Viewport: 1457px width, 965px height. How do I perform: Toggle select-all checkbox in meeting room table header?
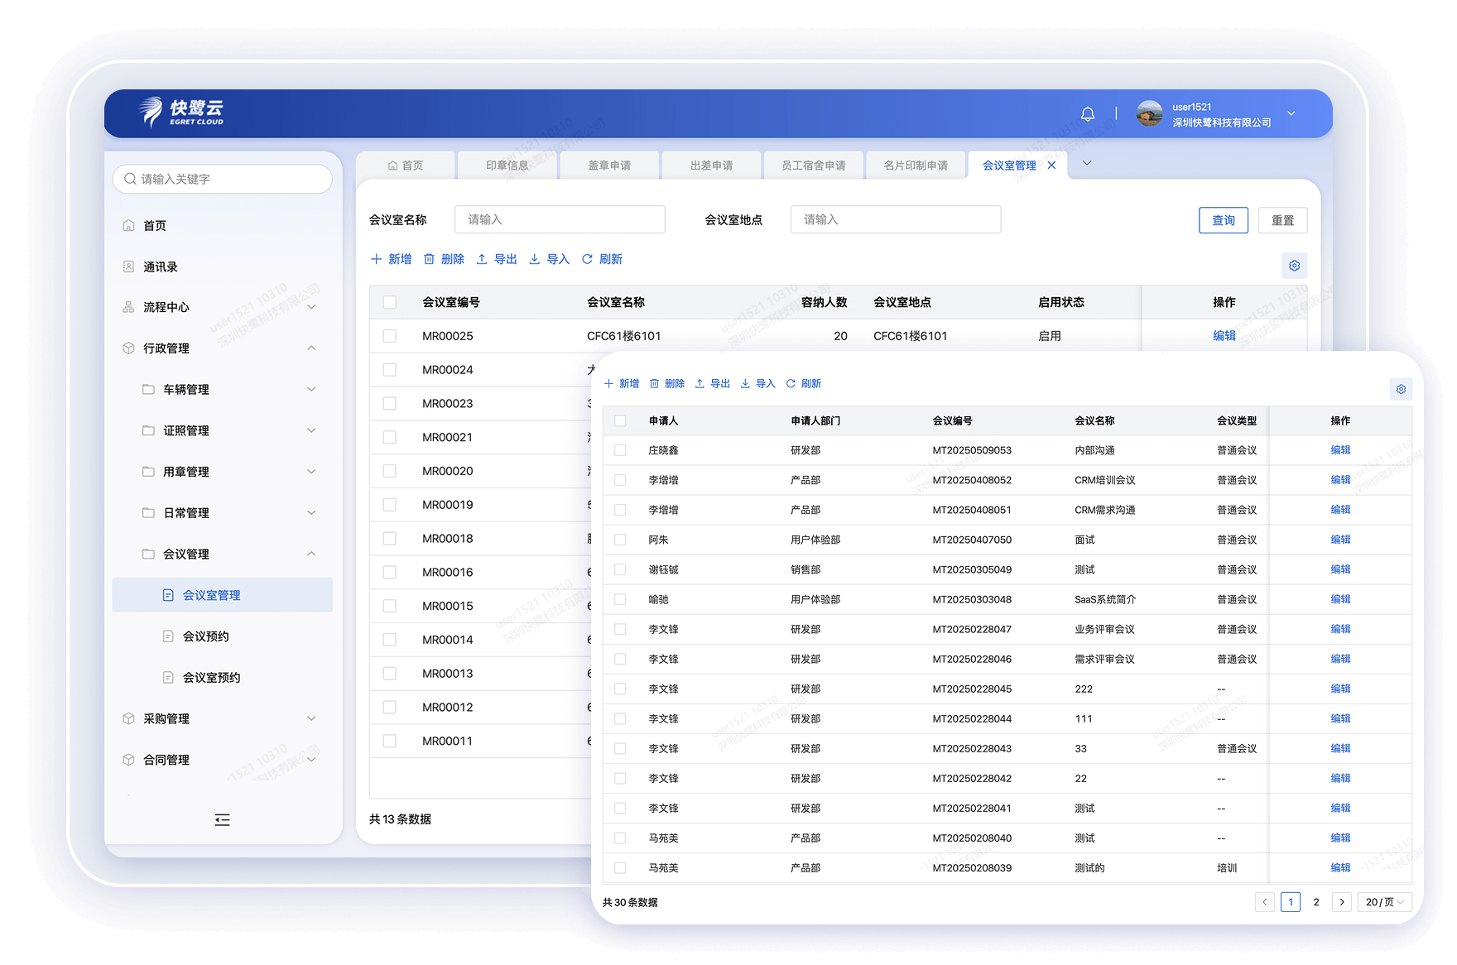(x=390, y=302)
